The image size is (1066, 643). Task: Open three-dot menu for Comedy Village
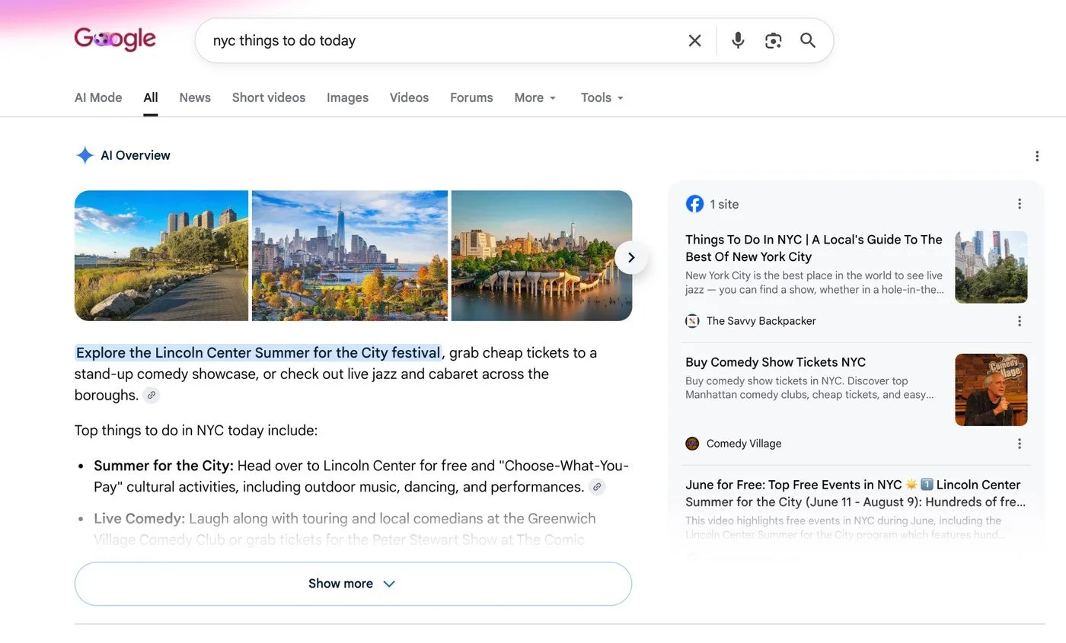coord(1020,444)
